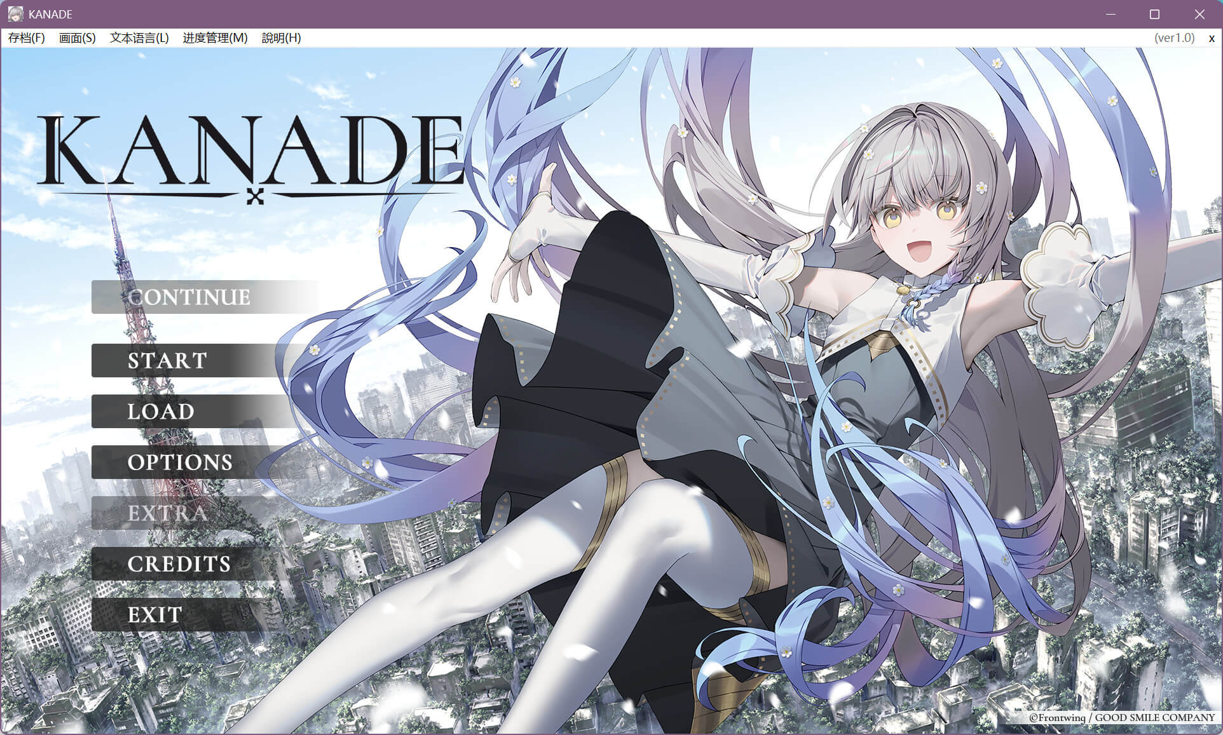The image size is (1223, 735).
Task: Open the 存档(F) menu
Action: (x=26, y=38)
